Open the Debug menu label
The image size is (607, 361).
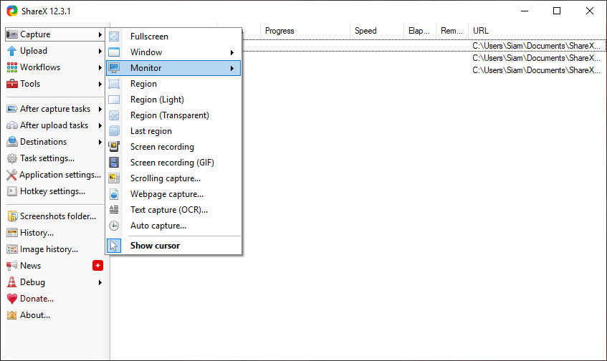pyautogui.click(x=32, y=282)
